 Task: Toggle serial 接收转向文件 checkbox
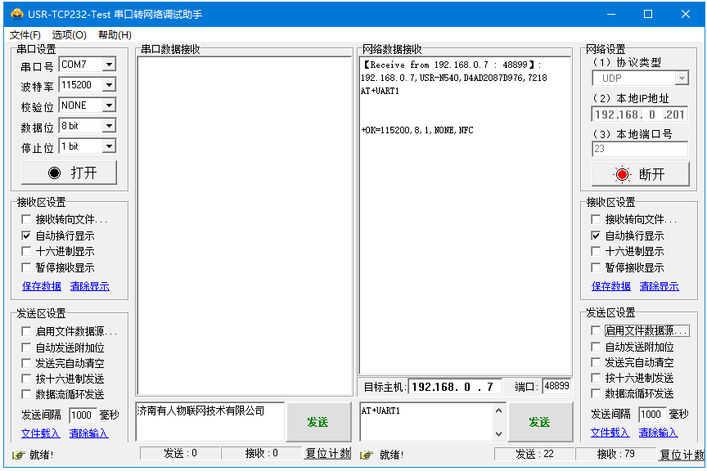[x=26, y=219]
